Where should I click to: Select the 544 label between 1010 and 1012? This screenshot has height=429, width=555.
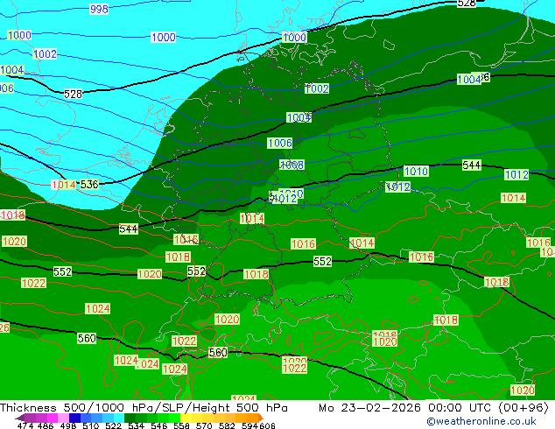(x=472, y=165)
